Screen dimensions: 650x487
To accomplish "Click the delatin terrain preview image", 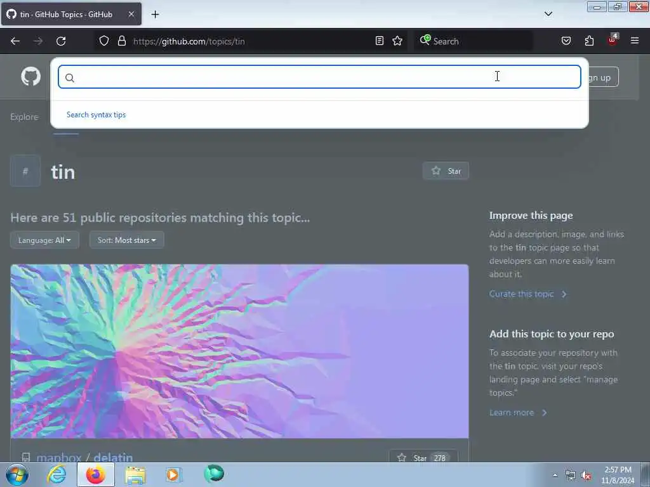I will (x=239, y=351).
